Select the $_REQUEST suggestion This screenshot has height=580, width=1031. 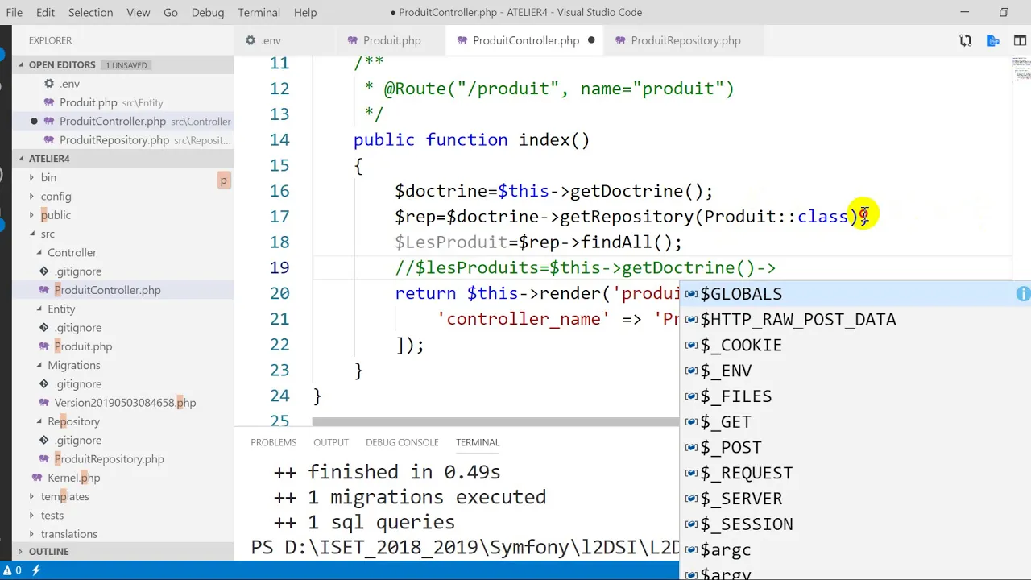pos(855,473)
